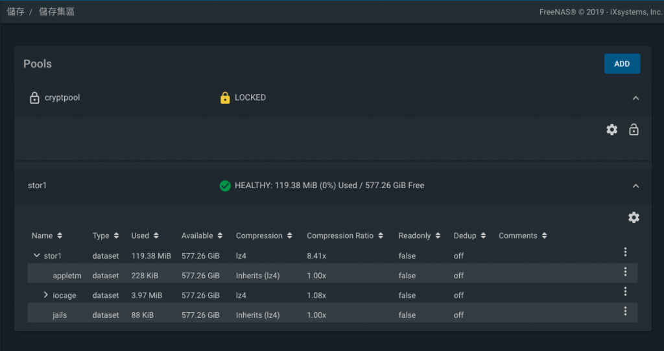Viewport: 664px width, 351px height.
Task: Click the Pools heading
Action: [38, 64]
